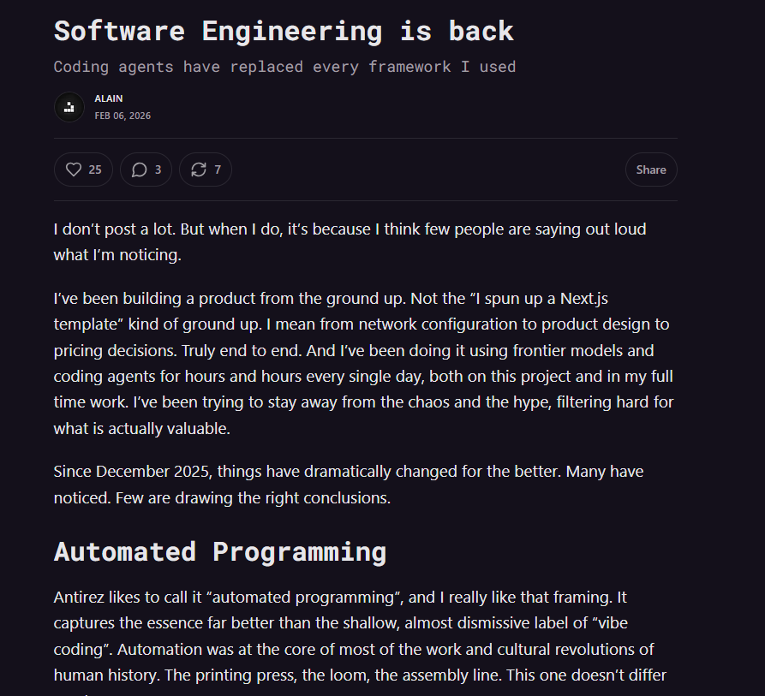Click the word "Antirez" in the article
This screenshot has height=696, width=765.
pos(81,597)
